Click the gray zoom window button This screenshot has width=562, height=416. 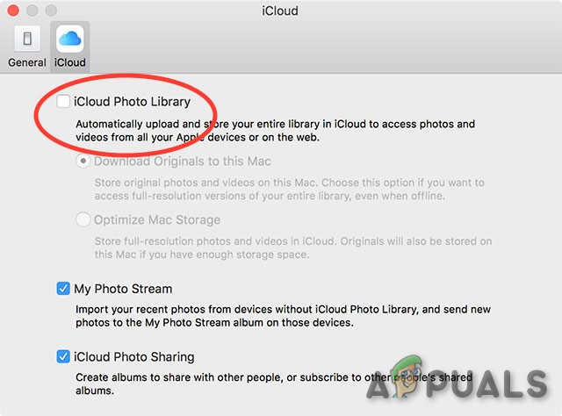(x=51, y=11)
